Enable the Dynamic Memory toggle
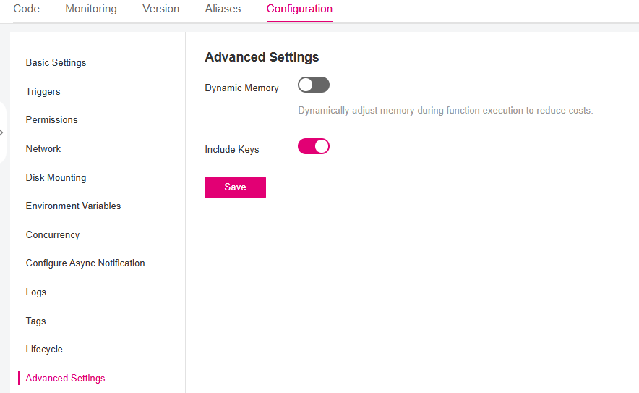 click(x=314, y=85)
